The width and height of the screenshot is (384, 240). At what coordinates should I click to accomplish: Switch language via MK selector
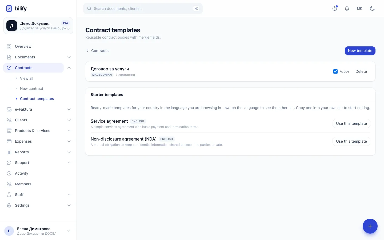[359, 9]
